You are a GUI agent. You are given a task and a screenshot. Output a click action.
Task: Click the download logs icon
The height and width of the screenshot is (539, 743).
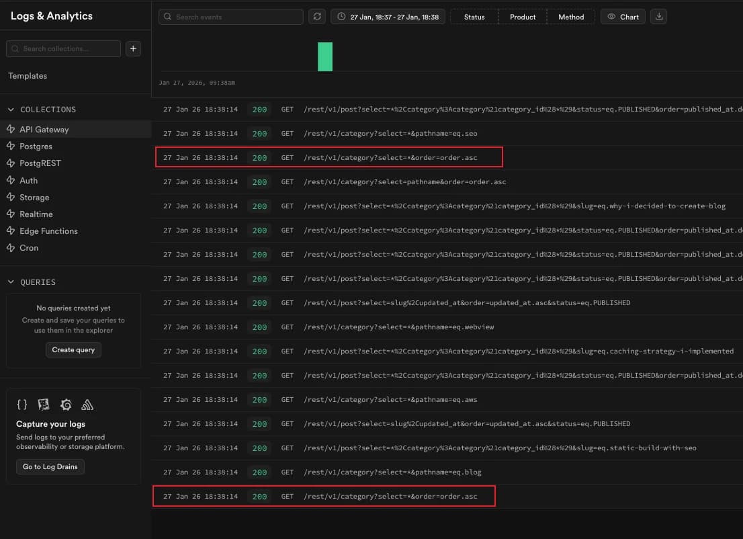click(x=659, y=17)
